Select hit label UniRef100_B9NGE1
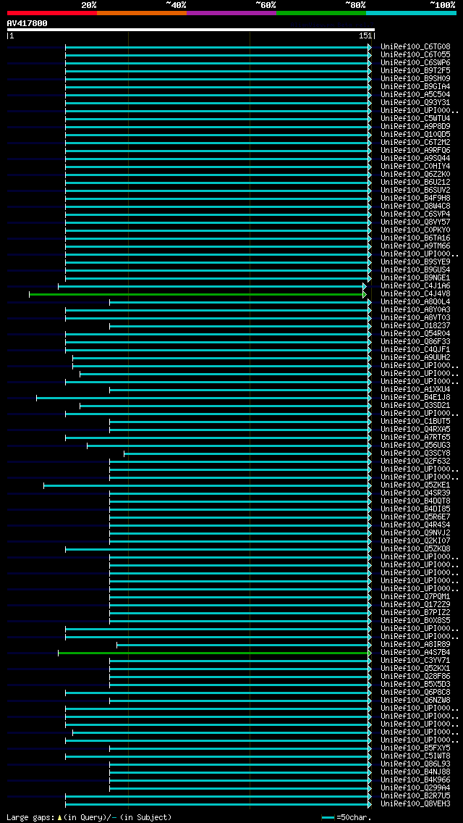Viewport: 463px width, 823px height. tap(415, 278)
